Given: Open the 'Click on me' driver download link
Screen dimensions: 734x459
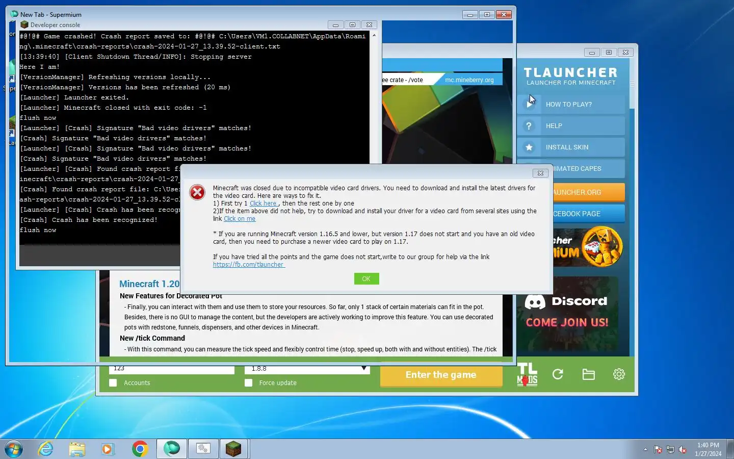Looking at the screenshot, I should [x=240, y=218].
